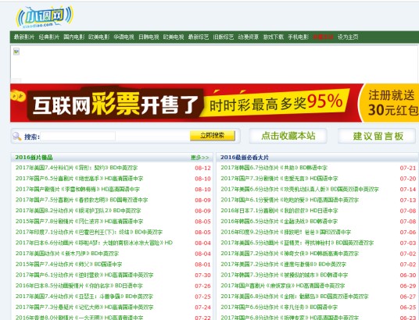Click the 2016新片精品 section heading

click(x=34, y=158)
